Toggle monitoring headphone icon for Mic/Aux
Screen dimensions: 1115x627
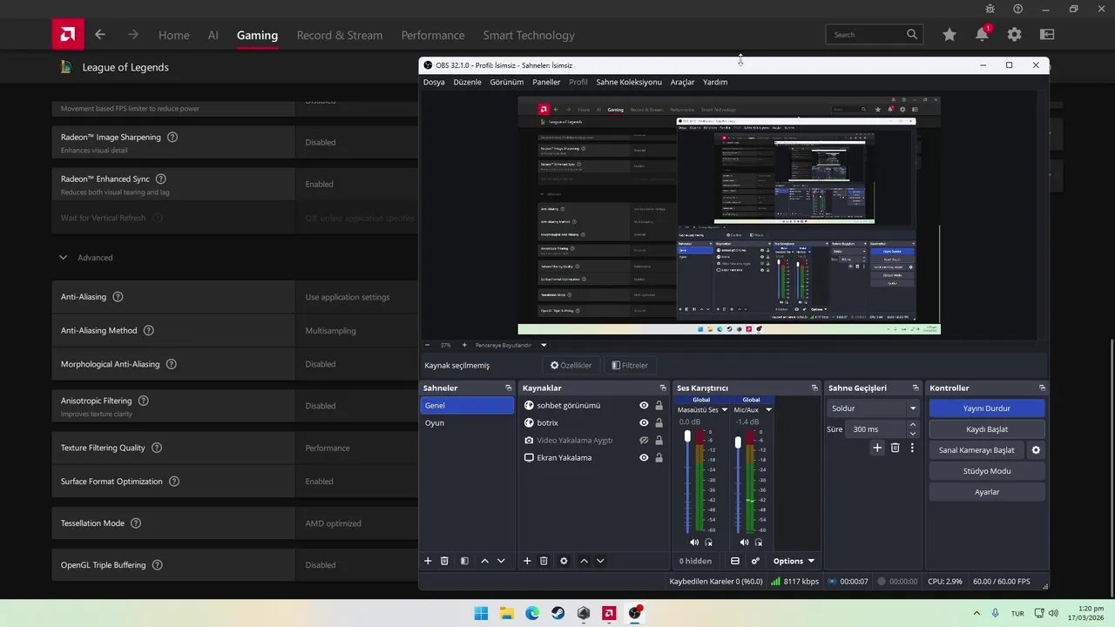pos(760,542)
